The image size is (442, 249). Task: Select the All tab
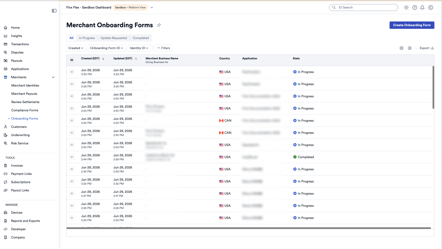click(x=72, y=38)
